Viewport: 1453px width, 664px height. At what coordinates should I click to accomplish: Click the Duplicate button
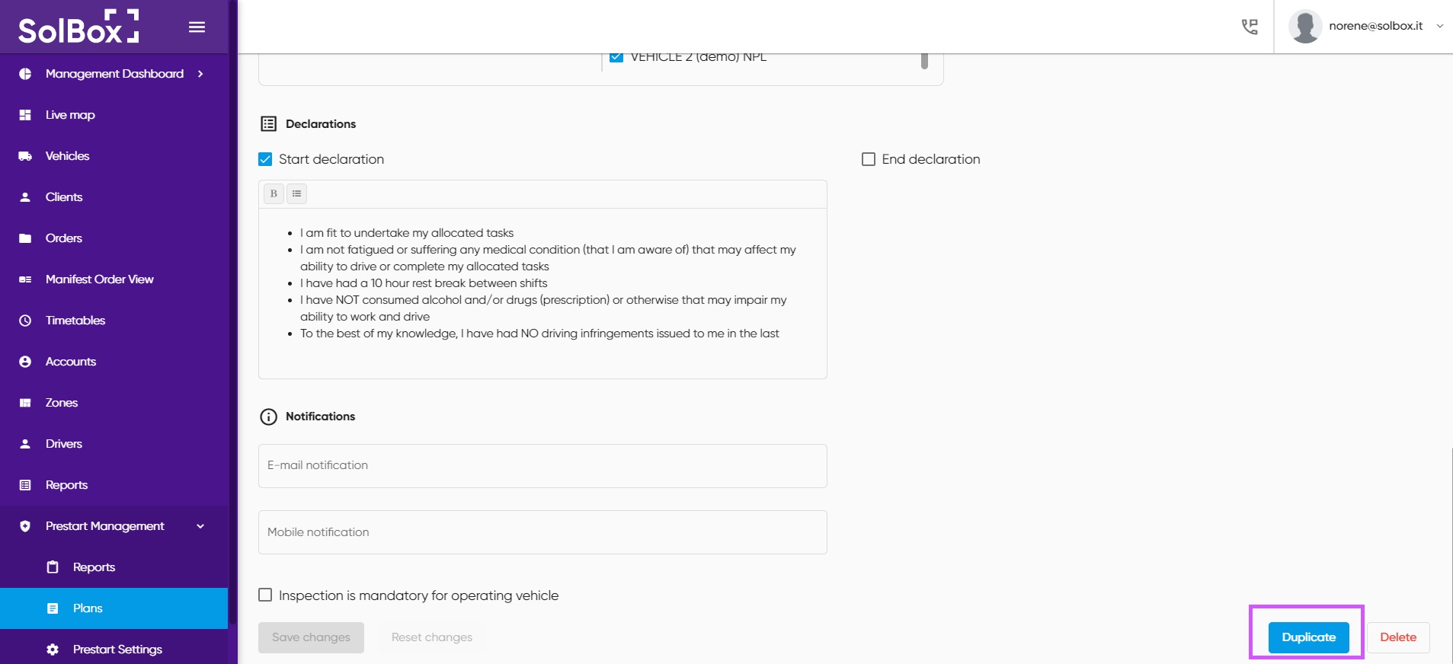point(1308,637)
